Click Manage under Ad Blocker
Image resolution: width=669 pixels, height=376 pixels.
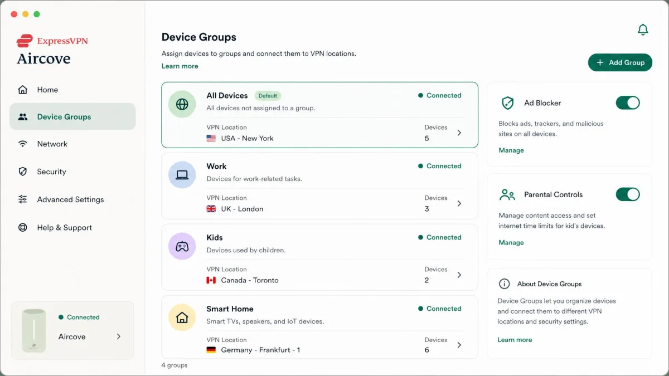[x=511, y=150]
